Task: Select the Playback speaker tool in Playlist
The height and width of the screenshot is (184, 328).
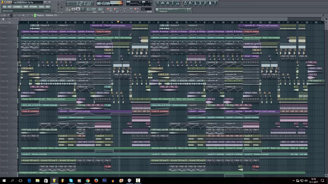Action: pyautogui.click(x=32, y=15)
